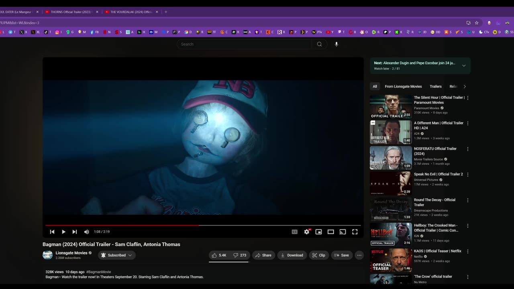Viewport: 514px width, 289px height.
Task: Download the video
Action: tap(292, 255)
